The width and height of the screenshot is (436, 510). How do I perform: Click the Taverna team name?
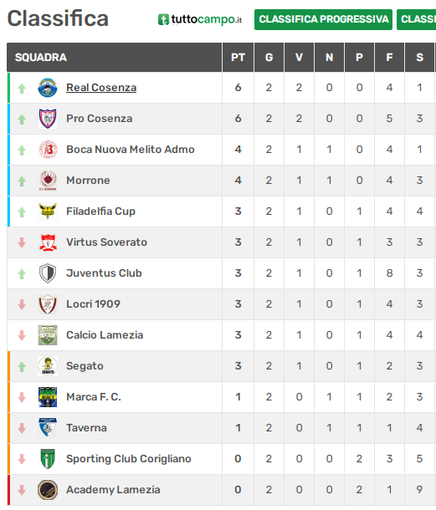(x=86, y=428)
